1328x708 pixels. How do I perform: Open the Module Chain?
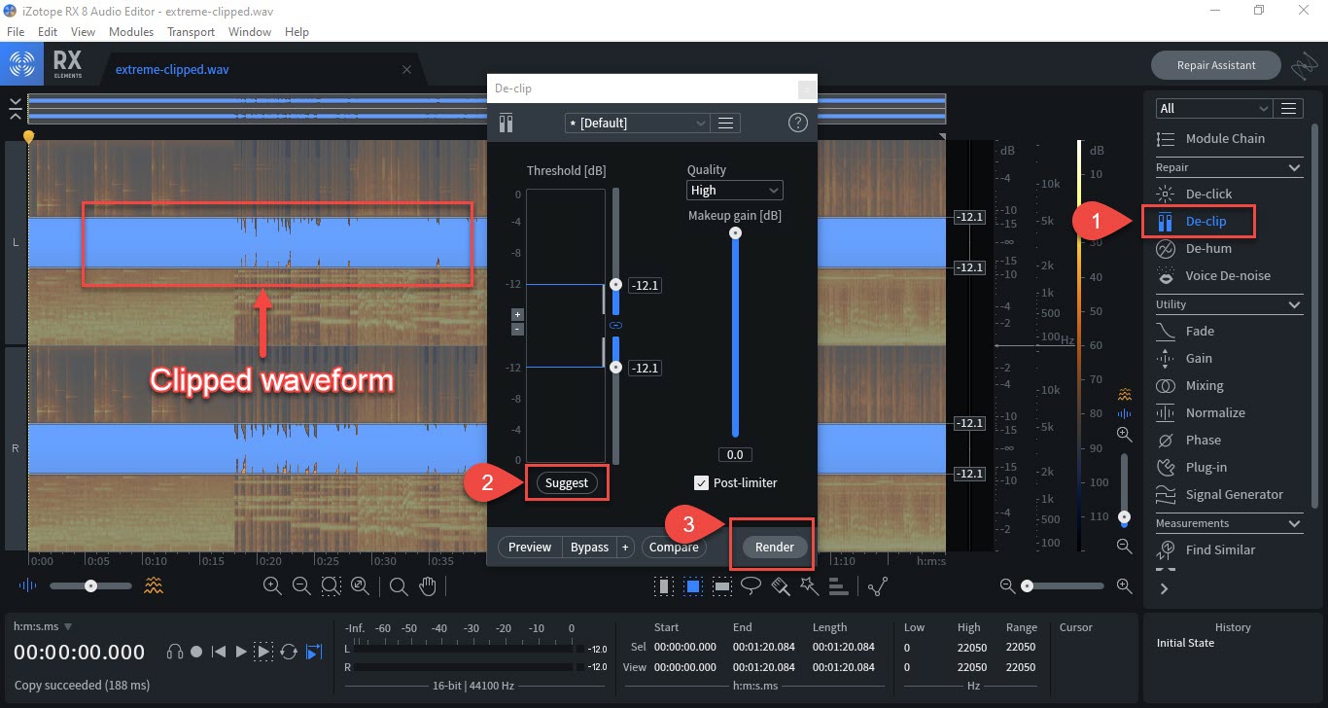(x=1225, y=138)
